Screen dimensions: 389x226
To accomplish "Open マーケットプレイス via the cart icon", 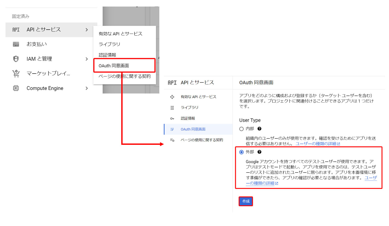I will tap(16, 73).
